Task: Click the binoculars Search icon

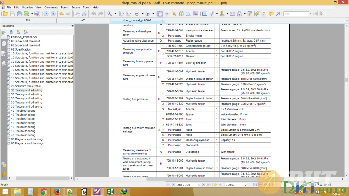Action: [x=181, y=14]
